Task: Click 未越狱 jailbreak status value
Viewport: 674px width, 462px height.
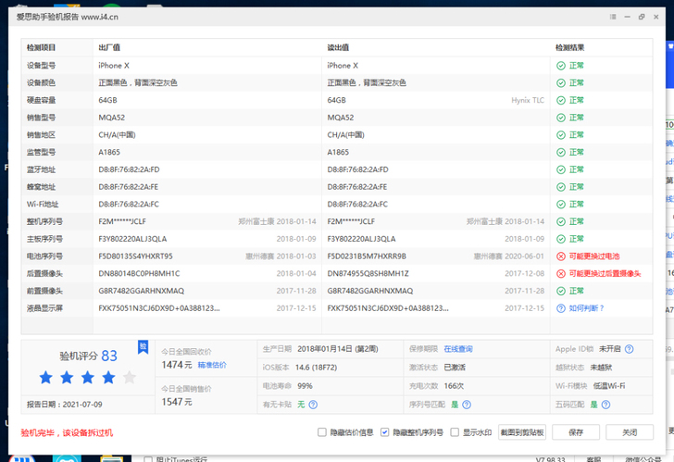Action: [601, 368]
